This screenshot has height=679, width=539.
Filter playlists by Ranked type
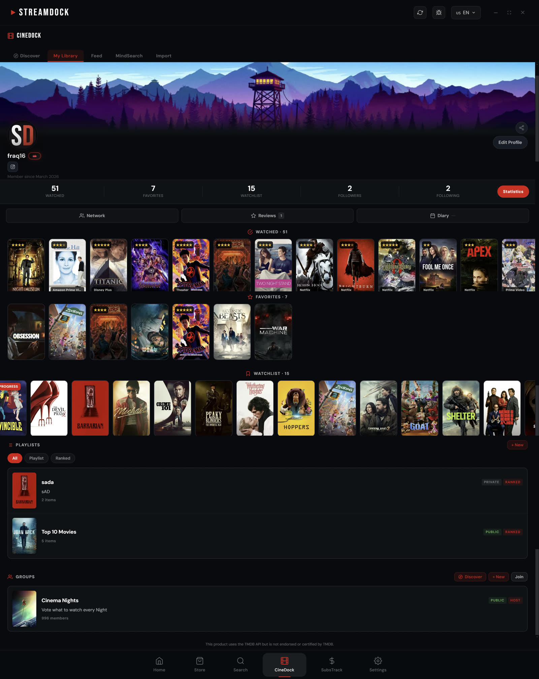(63, 458)
